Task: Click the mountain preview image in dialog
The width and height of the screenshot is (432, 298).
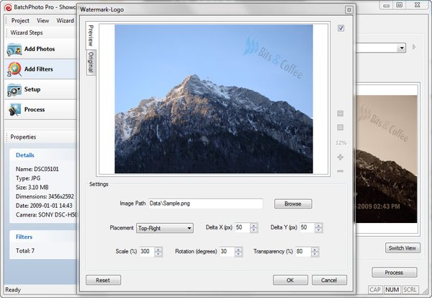Action: pos(214,99)
